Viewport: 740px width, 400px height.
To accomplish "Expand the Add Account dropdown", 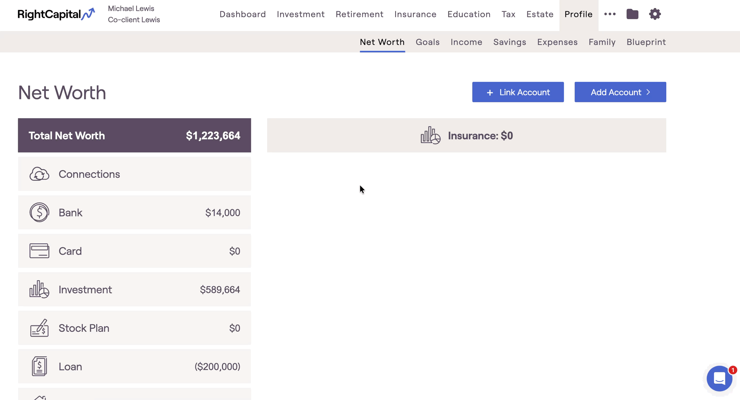I will pos(620,92).
